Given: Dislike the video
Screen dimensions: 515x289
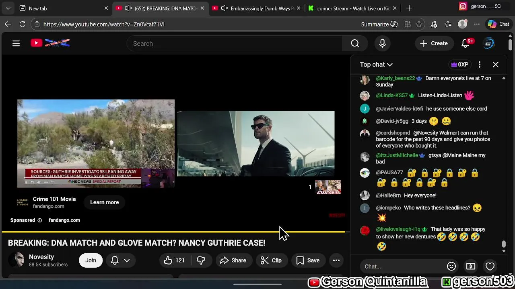Looking at the screenshot, I should pyautogui.click(x=201, y=260).
